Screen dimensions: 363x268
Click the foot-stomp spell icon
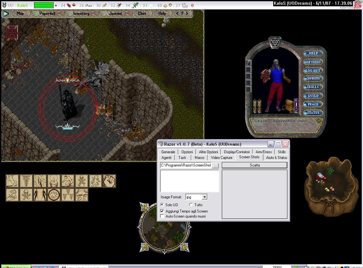12,181
